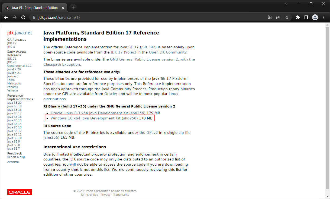Open the JMC 8 link
The image size is (330, 199).
[11, 47]
